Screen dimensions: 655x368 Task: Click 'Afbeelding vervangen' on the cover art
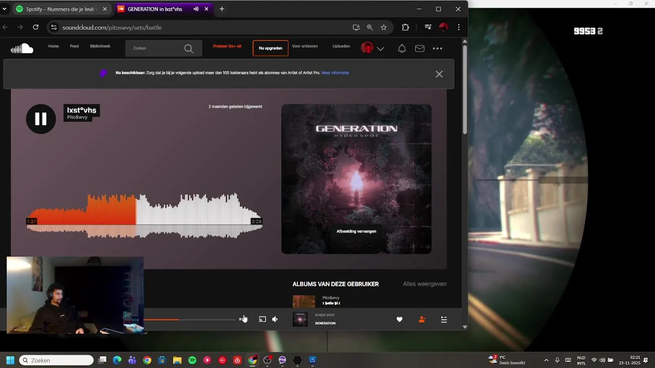(x=356, y=232)
